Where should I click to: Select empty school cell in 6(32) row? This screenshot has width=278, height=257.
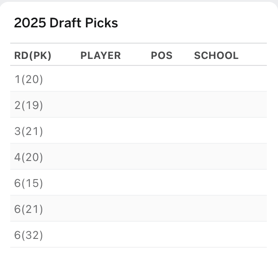(229, 235)
